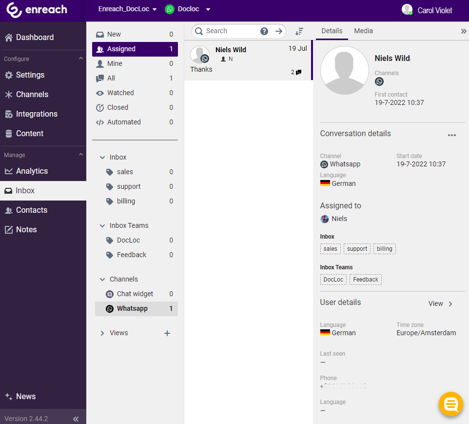Open the Enreach_DocLoc account dropdown

pyautogui.click(x=127, y=9)
